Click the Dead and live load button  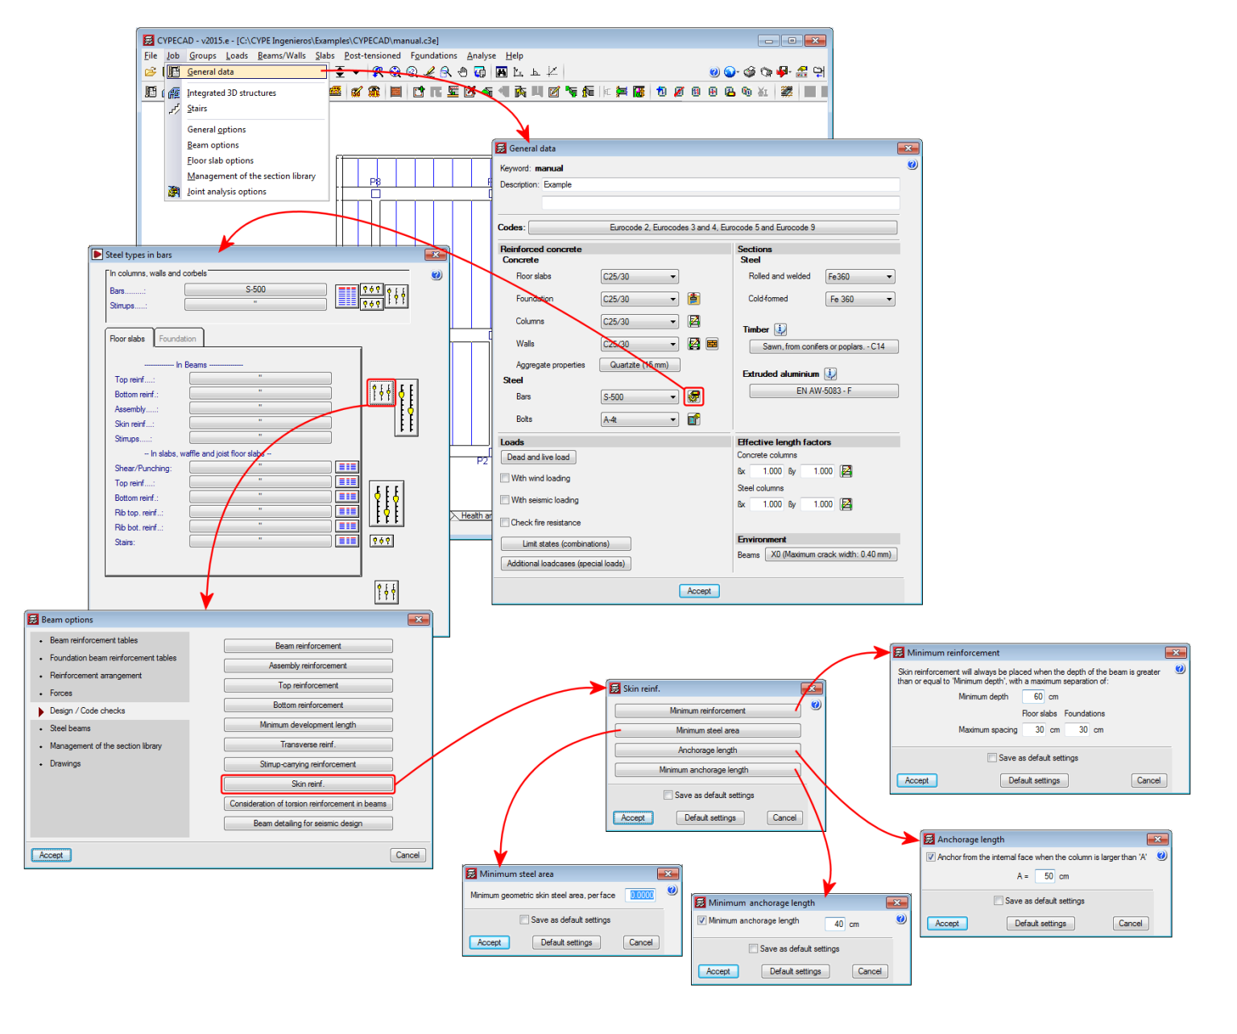tap(538, 457)
